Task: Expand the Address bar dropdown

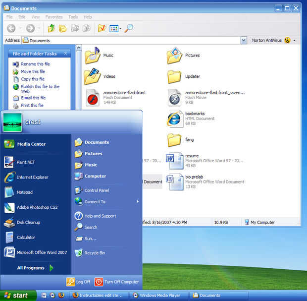Action: pyautogui.click(x=244, y=41)
